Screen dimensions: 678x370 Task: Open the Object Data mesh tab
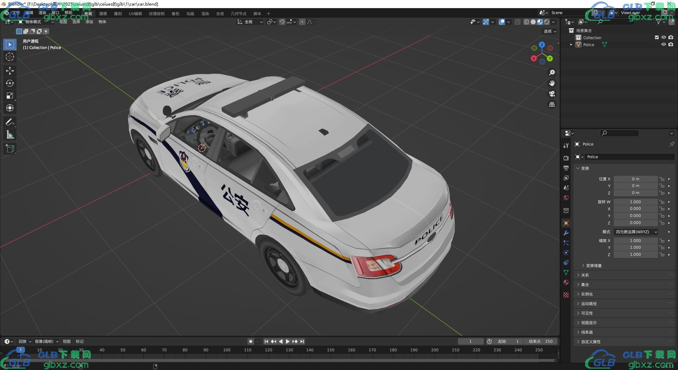coord(566,272)
